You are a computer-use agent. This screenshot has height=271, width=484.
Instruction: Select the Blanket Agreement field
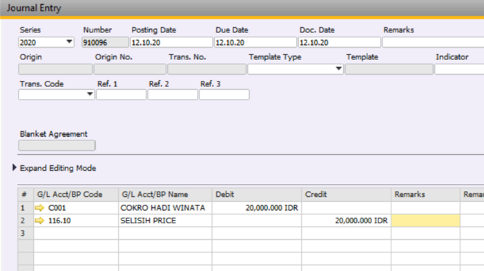57,145
